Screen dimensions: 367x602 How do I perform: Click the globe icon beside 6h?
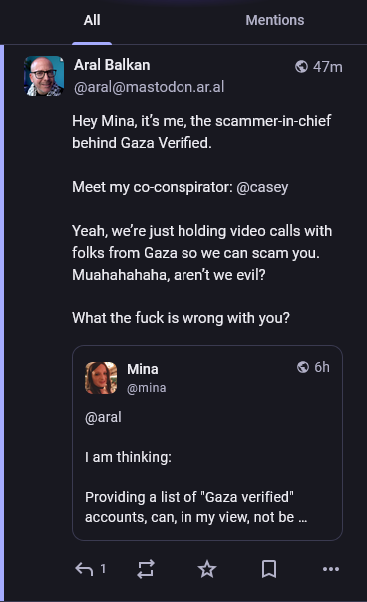pyautogui.click(x=303, y=367)
